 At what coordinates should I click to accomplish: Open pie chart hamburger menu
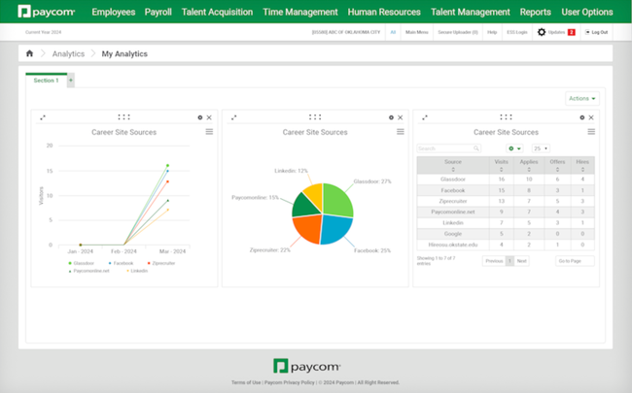[401, 132]
